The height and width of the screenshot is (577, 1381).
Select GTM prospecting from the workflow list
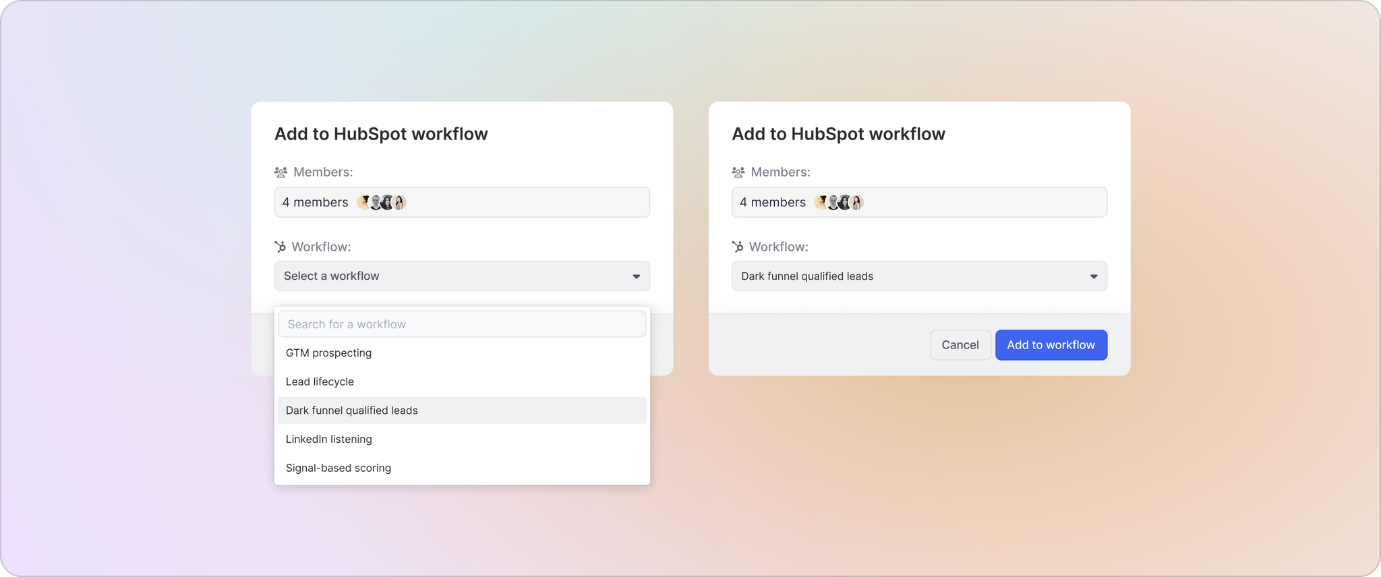328,353
